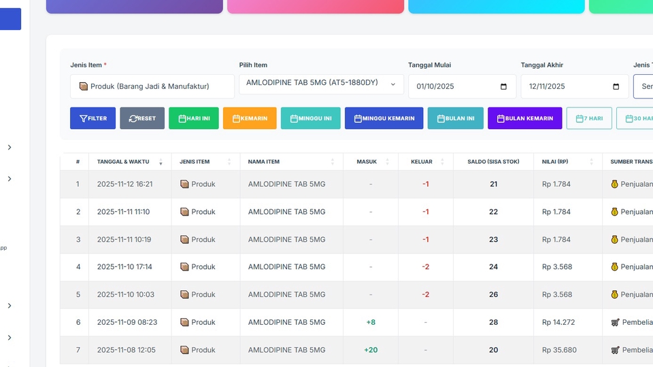Viewport: 653px width, 367px height.
Task: Open the Pilih Item dropdown
Action: (x=321, y=84)
